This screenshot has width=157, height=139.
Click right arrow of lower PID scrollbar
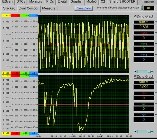(x=152, y=132)
